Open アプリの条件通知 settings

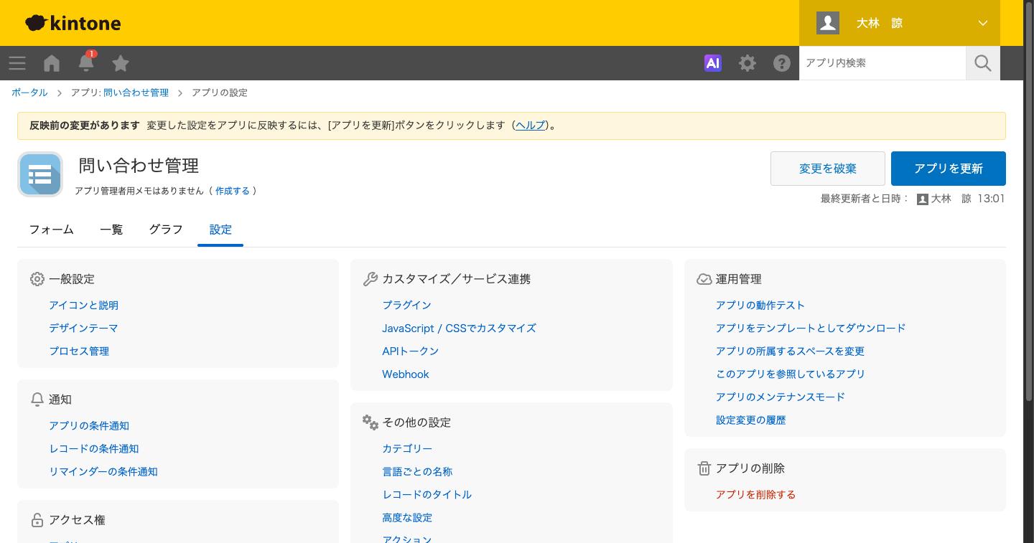[x=89, y=425]
